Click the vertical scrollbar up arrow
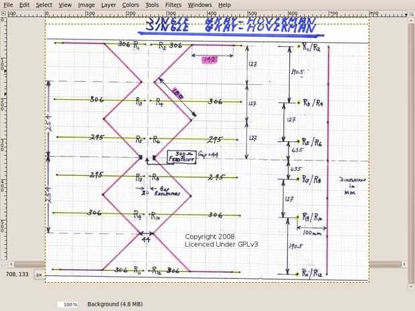This screenshot has height=311, width=415. coord(411,19)
